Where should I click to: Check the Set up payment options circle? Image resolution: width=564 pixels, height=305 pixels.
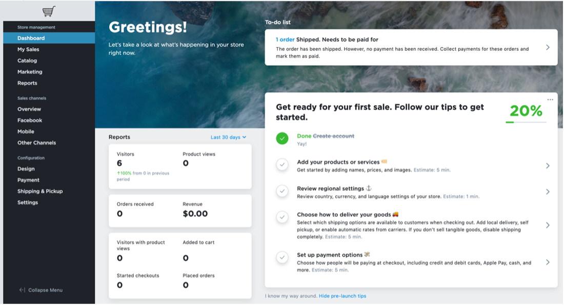pos(282,257)
